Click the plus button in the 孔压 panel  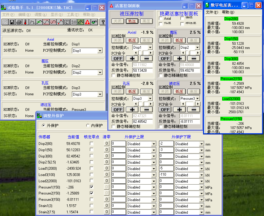point(132,110)
